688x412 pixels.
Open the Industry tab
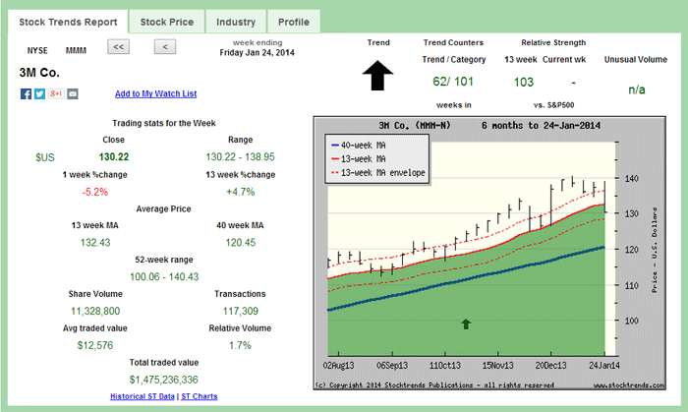coord(236,22)
